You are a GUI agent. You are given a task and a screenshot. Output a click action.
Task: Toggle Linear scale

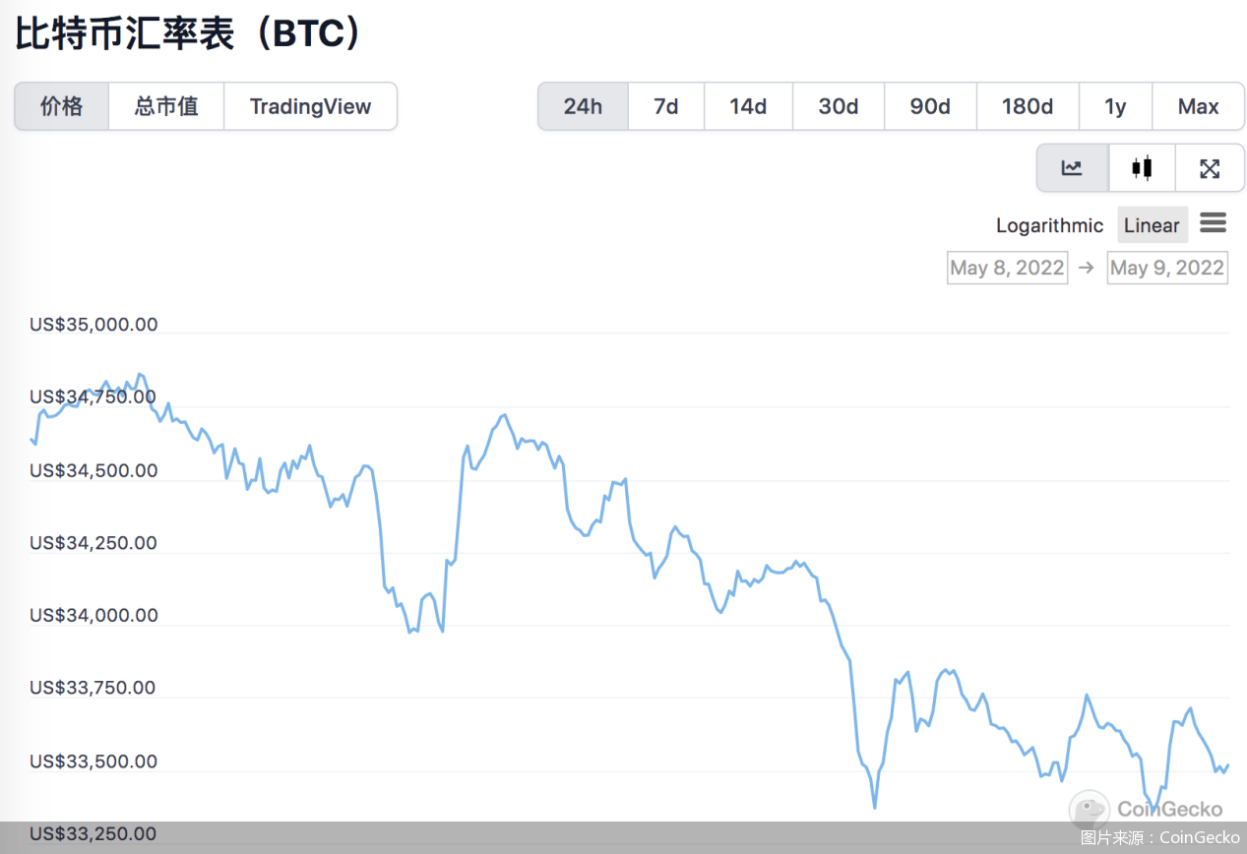1151,225
